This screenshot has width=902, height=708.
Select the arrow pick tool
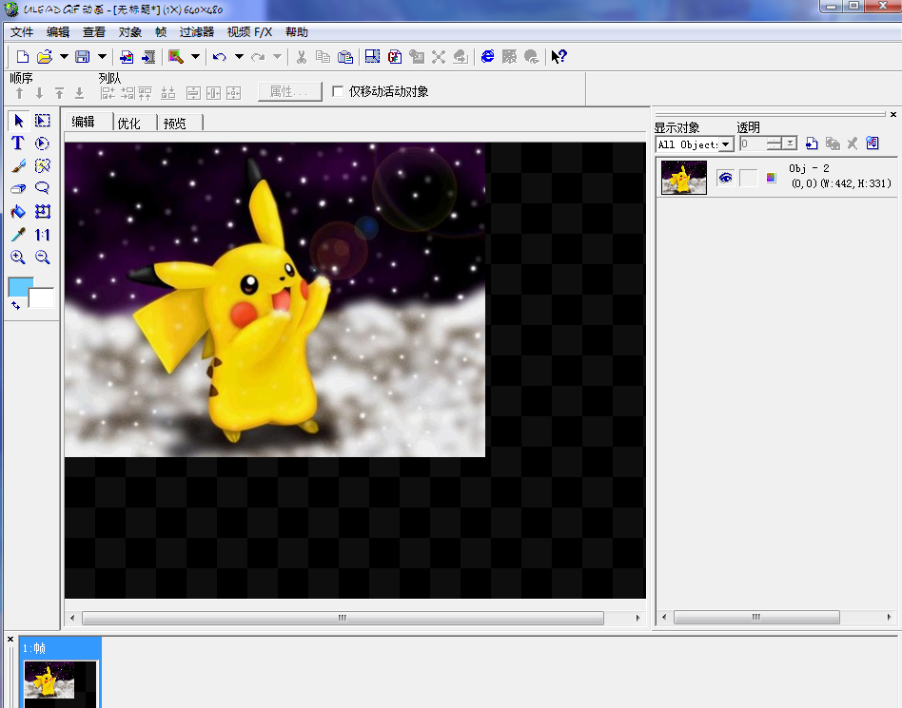pyautogui.click(x=18, y=121)
